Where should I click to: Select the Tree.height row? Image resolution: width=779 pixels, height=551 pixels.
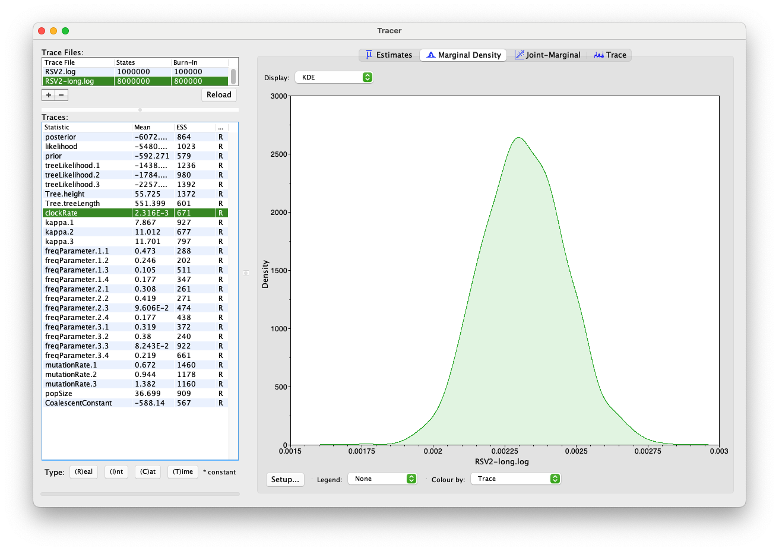(x=135, y=194)
